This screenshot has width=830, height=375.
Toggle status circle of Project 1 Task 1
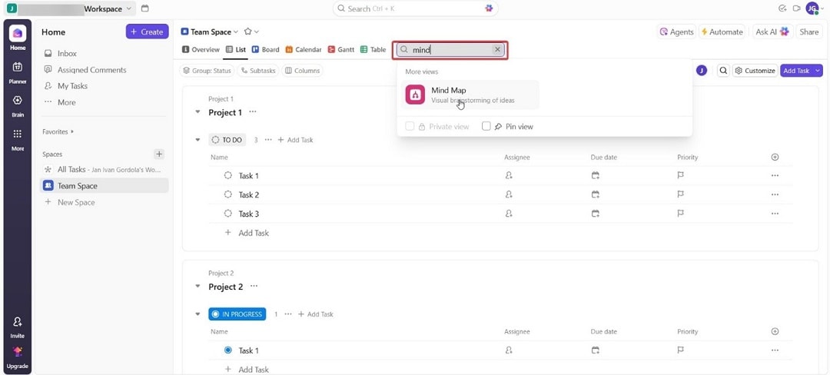tap(228, 176)
